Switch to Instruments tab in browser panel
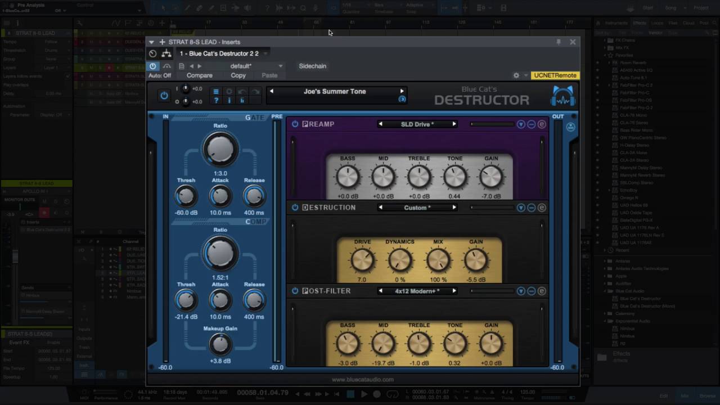The width and height of the screenshot is (720, 405). coord(616,23)
